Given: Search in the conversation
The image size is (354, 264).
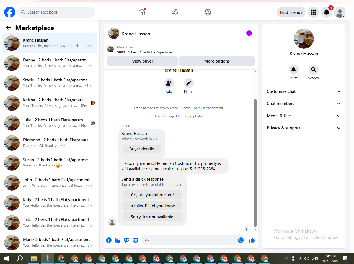Looking at the screenshot, I should 314,70.
